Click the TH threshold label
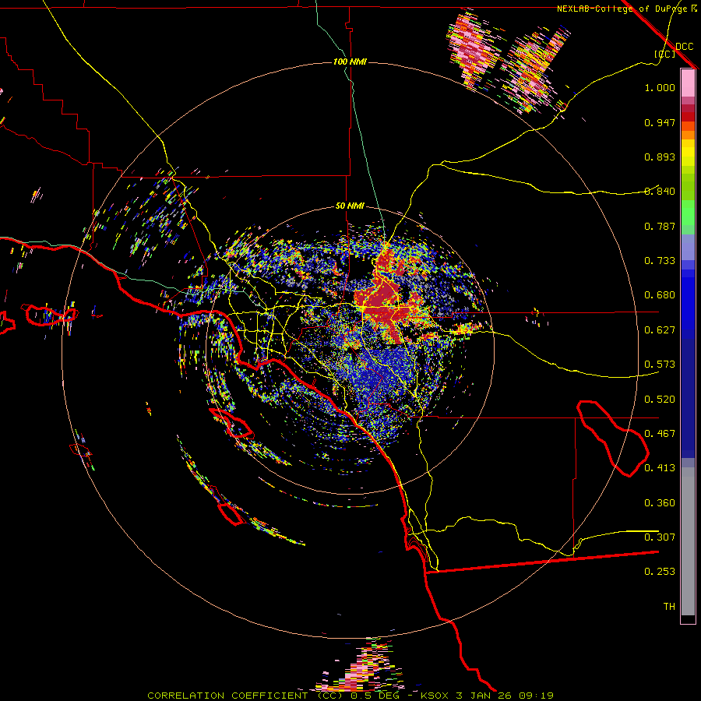The image size is (701, 701). click(x=669, y=607)
